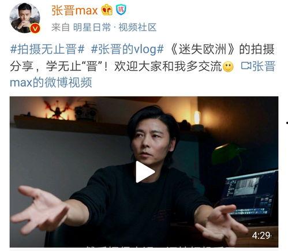
Task: Click the subtitle strip at video bottom
Action: pos(154,246)
